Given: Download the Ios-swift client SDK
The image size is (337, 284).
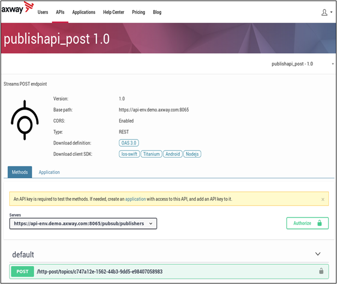Looking at the screenshot, I should click(x=129, y=154).
